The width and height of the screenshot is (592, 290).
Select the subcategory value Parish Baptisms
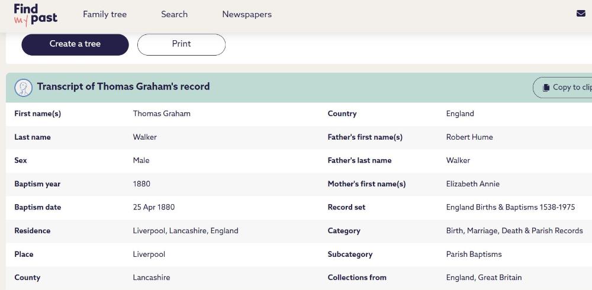[x=474, y=254]
